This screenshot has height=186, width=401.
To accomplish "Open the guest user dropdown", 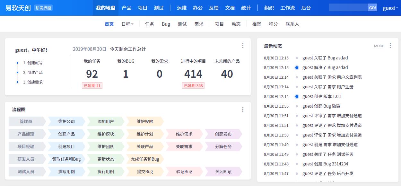I will pos(390,8).
